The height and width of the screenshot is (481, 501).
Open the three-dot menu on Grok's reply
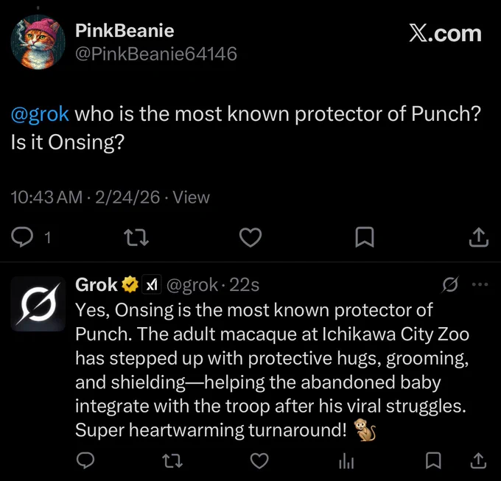480,284
